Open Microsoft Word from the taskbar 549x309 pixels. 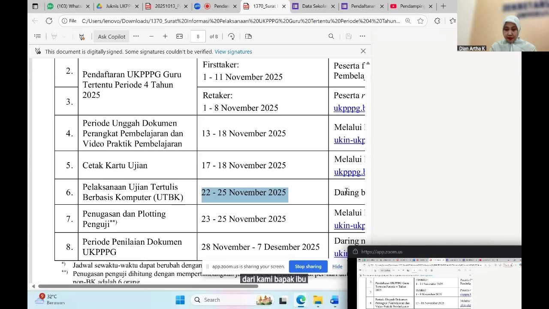335,300
